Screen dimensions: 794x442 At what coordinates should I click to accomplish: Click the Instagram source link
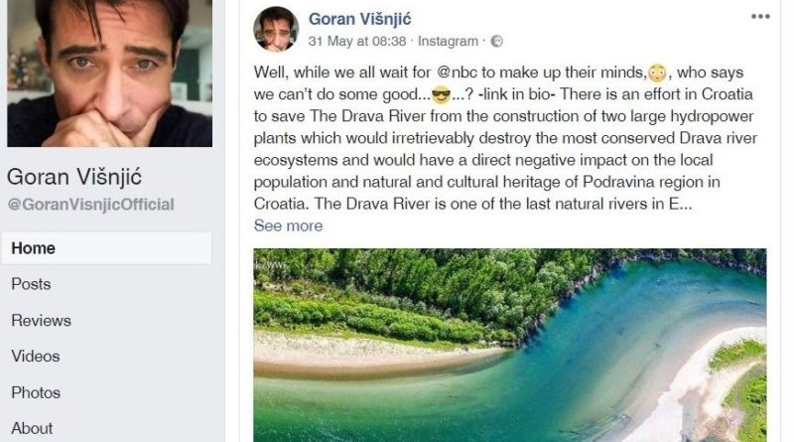(x=448, y=41)
